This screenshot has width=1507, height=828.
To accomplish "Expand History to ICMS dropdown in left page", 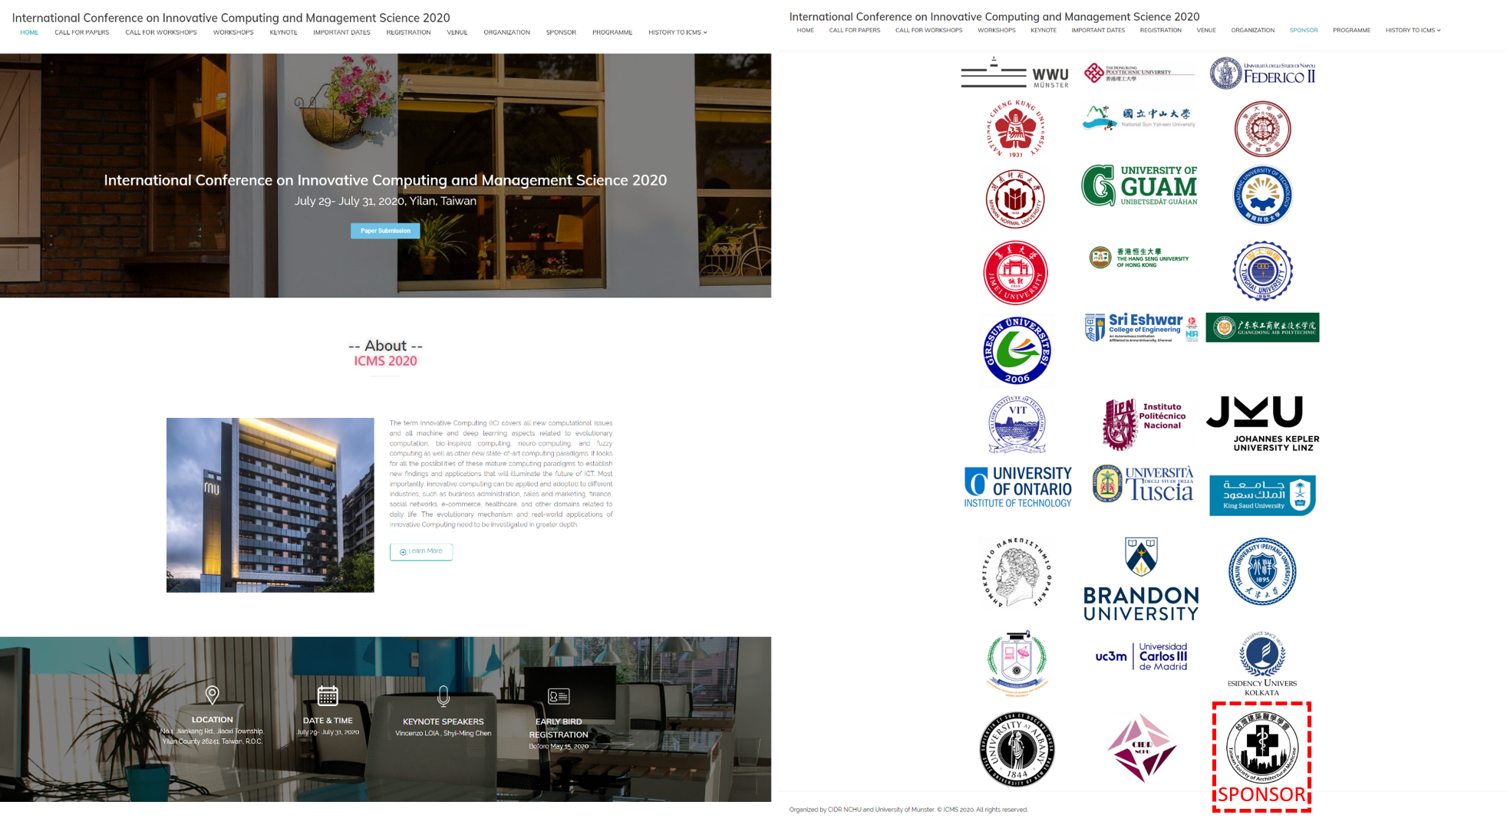I will (x=678, y=32).
